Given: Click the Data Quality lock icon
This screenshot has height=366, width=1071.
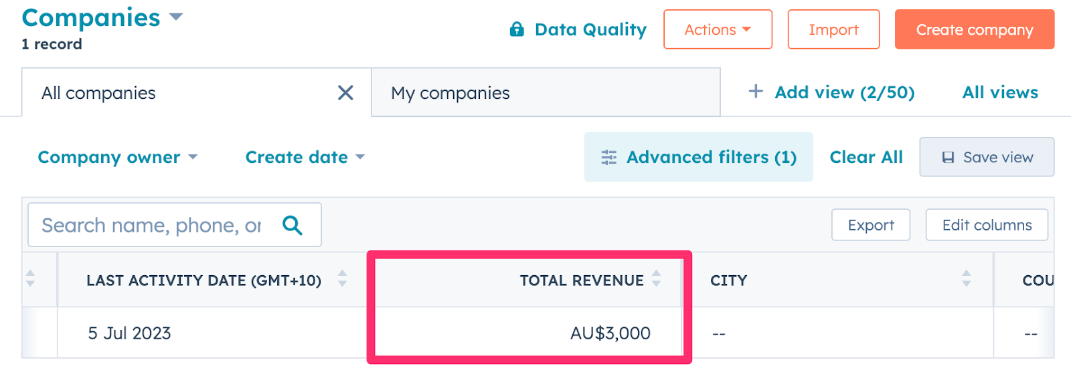Looking at the screenshot, I should click(517, 29).
